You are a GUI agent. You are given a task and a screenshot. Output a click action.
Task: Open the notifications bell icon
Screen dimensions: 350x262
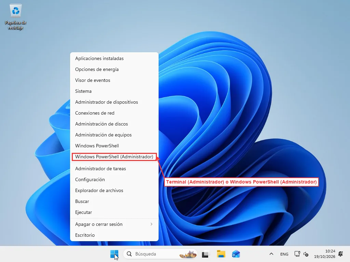click(x=341, y=254)
